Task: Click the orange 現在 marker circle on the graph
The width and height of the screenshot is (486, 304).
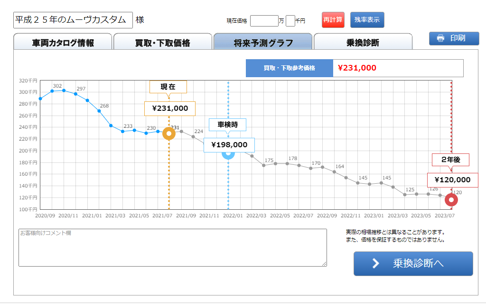Action: tap(169, 134)
